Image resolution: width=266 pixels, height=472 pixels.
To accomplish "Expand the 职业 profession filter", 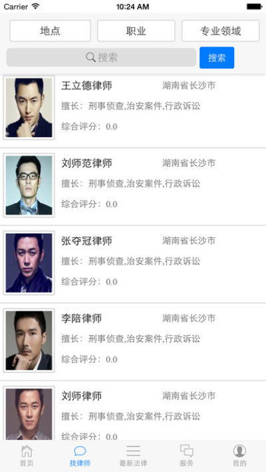I will (136, 31).
